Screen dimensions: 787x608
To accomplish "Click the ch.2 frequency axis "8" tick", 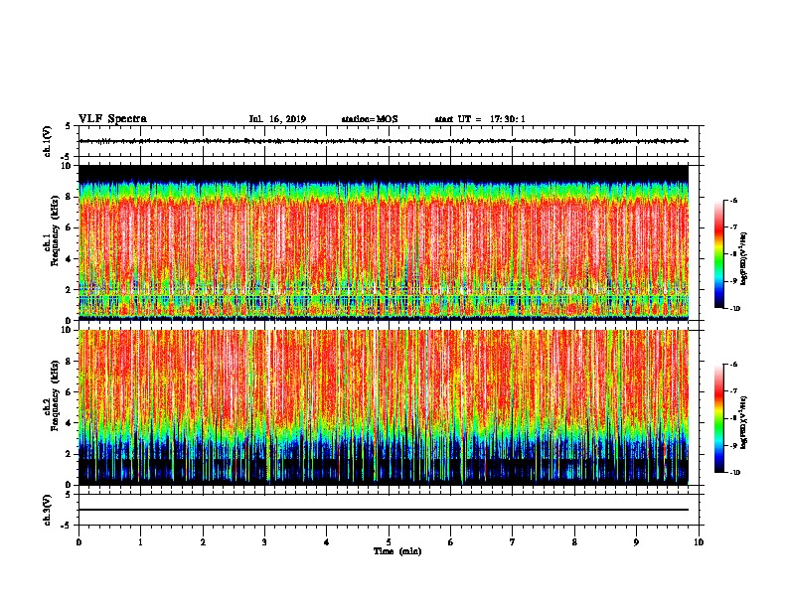I will (69, 362).
